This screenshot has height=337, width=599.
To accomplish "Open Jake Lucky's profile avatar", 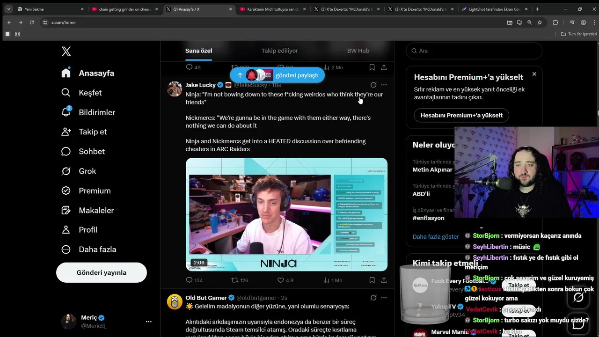I will click(175, 88).
